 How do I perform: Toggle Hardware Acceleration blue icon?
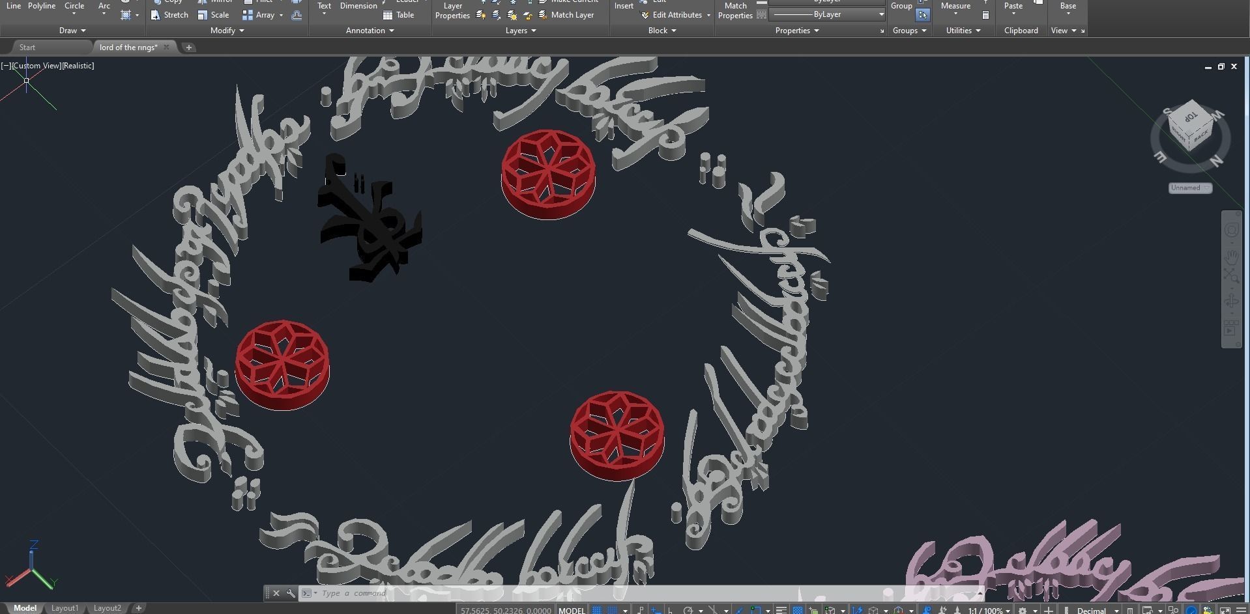(1191, 610)
